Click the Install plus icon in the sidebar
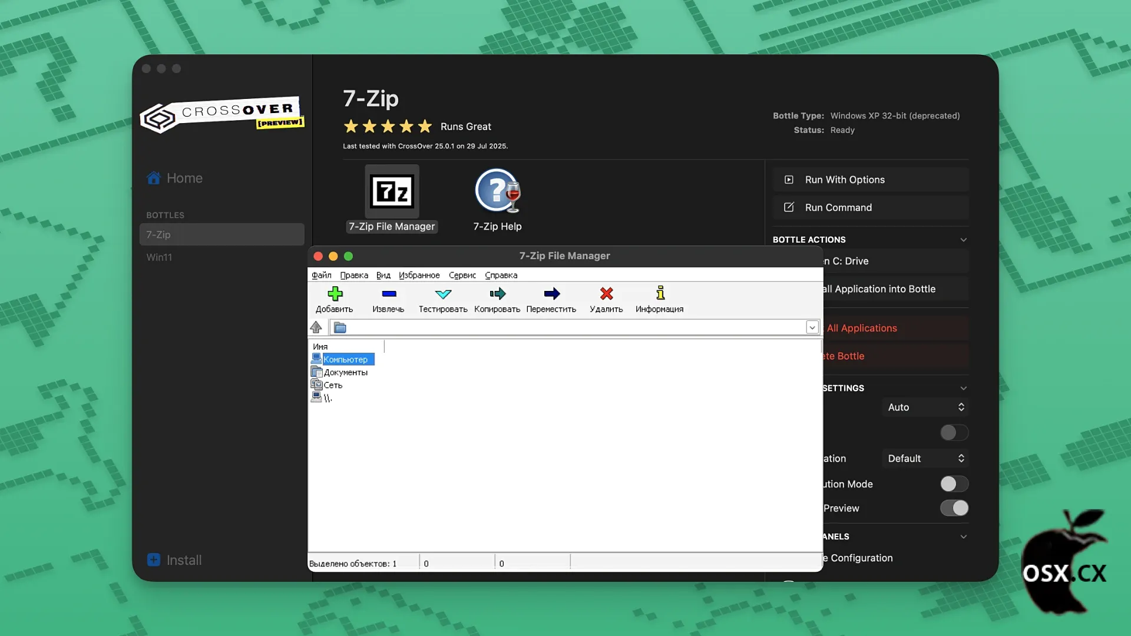Image resolution: width=1131 pixels, height=636 pixels. pyautogui.click(x=154, y=559)
